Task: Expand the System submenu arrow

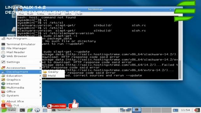Action: coord(40,95)
